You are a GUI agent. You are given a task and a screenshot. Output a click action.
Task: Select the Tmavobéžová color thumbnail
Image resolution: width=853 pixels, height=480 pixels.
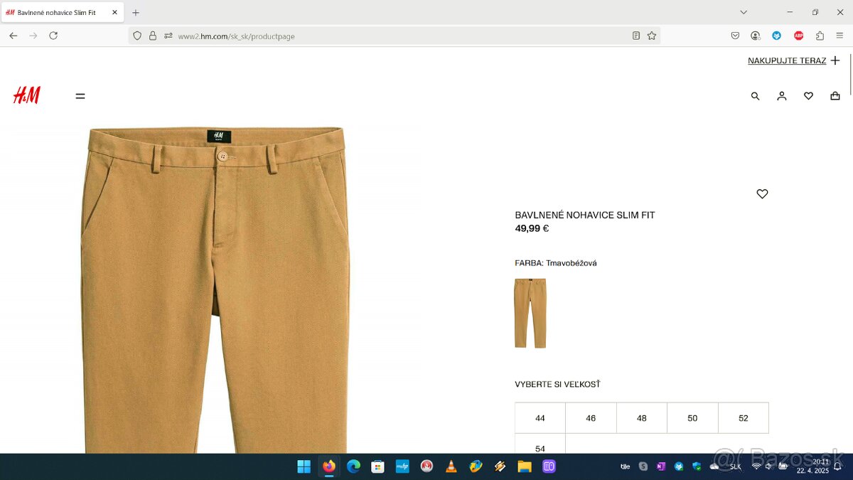click(x=530, y=313)
